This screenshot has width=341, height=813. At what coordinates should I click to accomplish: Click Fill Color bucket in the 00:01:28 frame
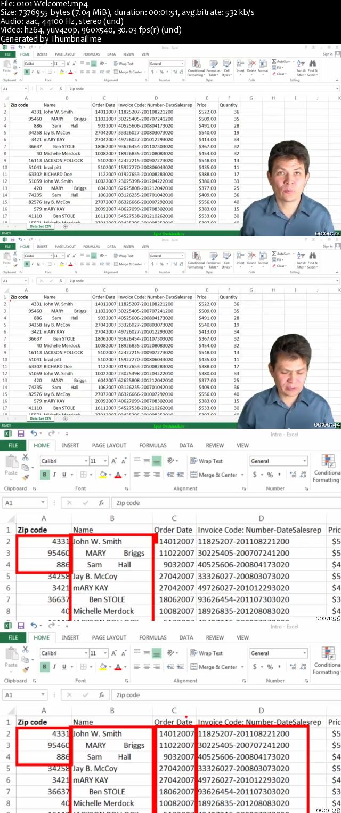[x=103, y=667]
